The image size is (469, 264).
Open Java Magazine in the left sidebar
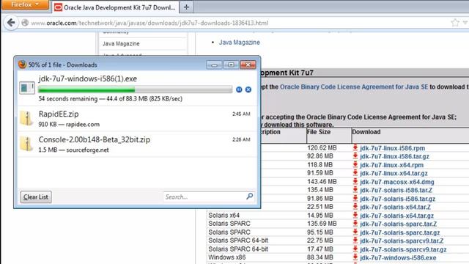coord(121,43)
